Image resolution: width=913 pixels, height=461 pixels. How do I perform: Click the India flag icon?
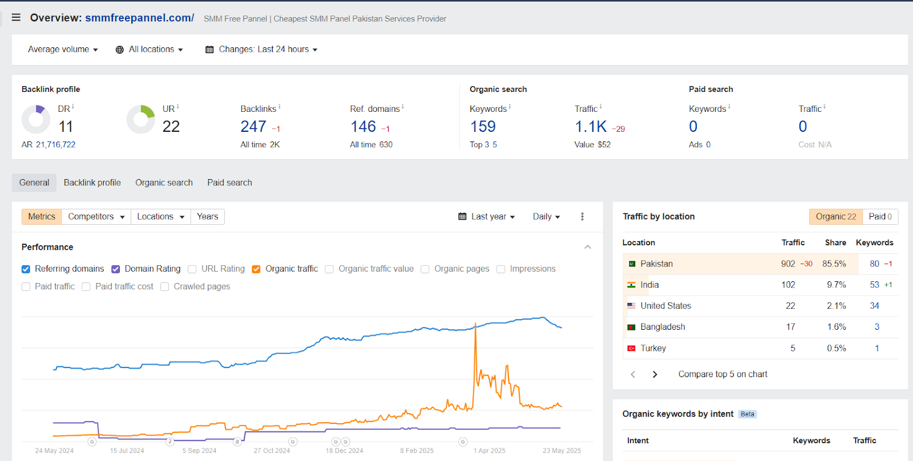632,285
